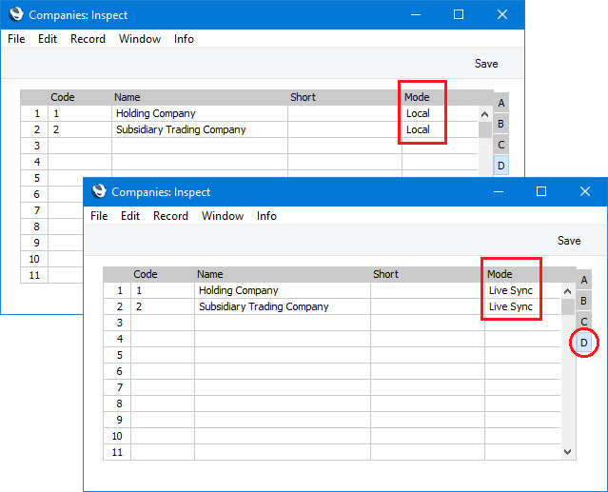Click Code cell of row 2, front window

163,306
